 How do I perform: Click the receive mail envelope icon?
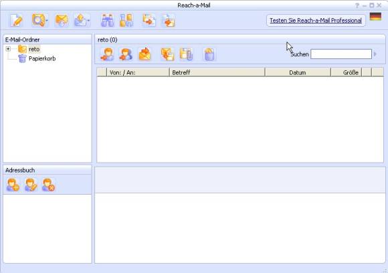point(62,20)
